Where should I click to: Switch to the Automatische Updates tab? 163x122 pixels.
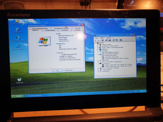coord(61,28)
